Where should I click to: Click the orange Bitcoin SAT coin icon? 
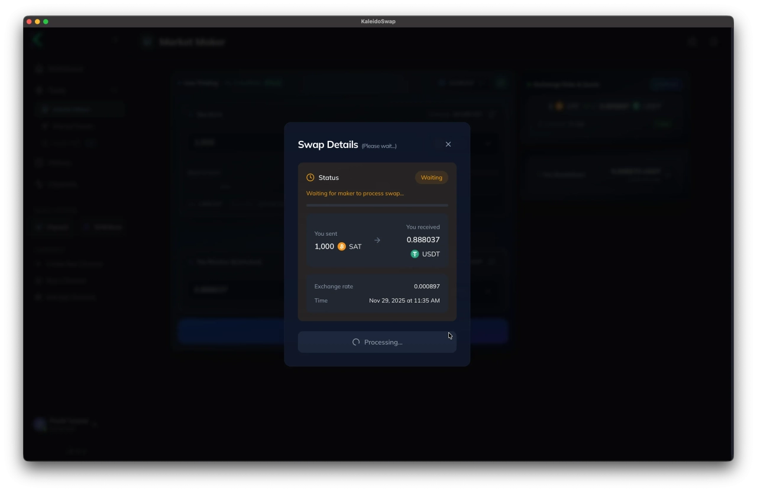click(341, 246)
